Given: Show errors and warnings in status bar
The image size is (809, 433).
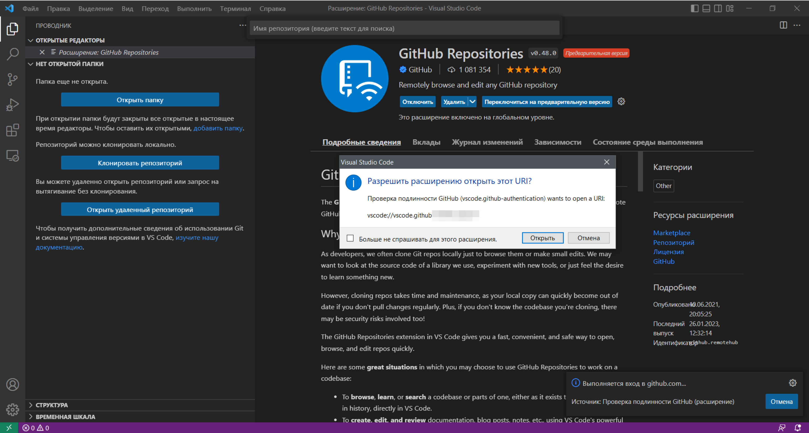Looking at the screenshot, I should click(36, 428).
